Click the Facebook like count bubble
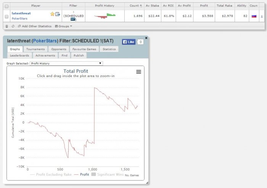The width and height of the screenshot is (267, 188). tap(140, 42)
